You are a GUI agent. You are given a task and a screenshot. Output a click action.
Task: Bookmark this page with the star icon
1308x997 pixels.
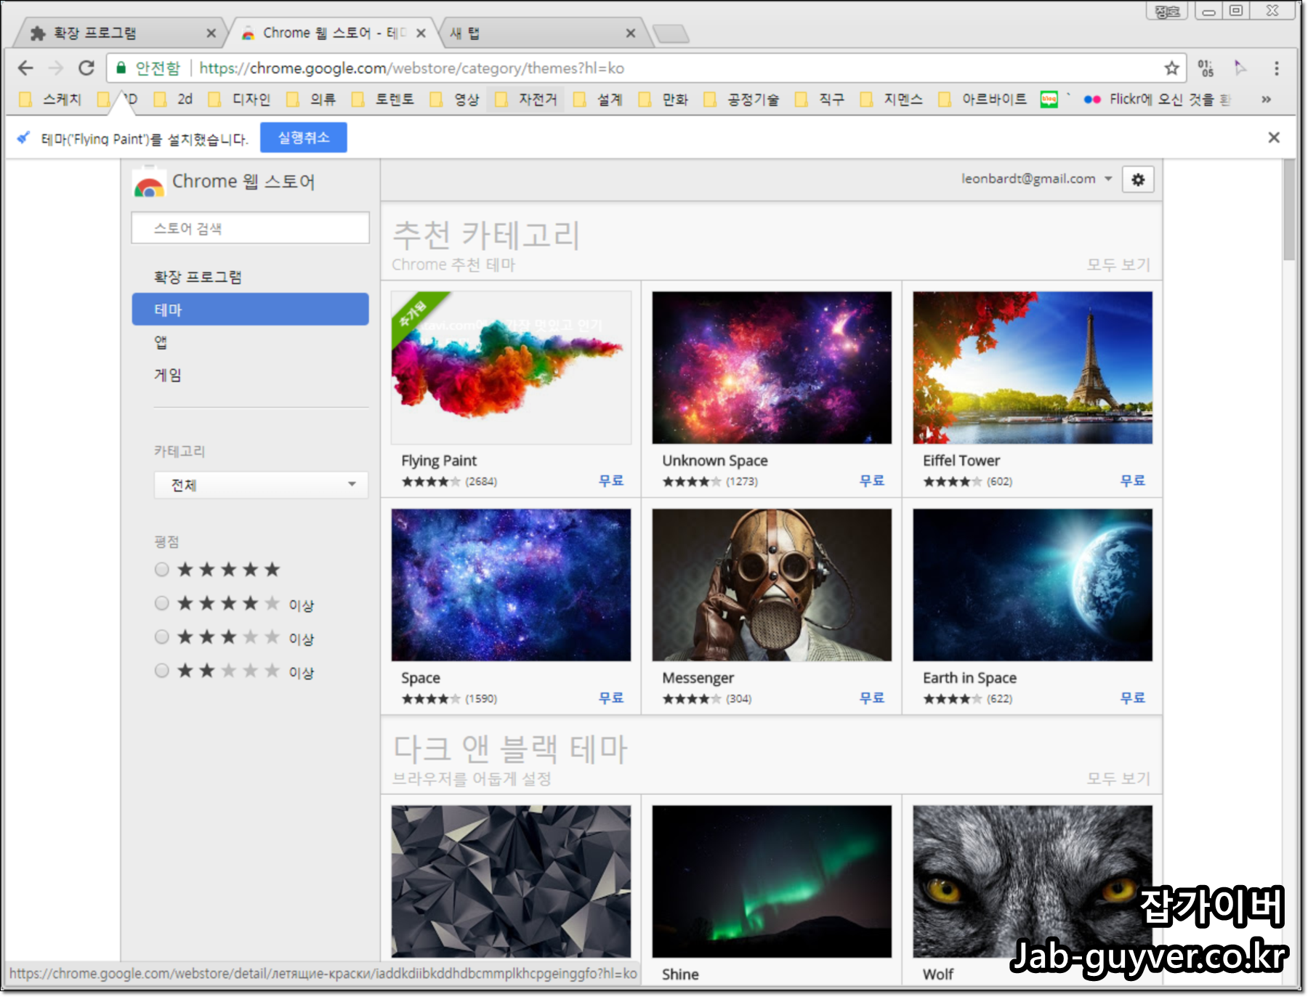pos(1171,68)
